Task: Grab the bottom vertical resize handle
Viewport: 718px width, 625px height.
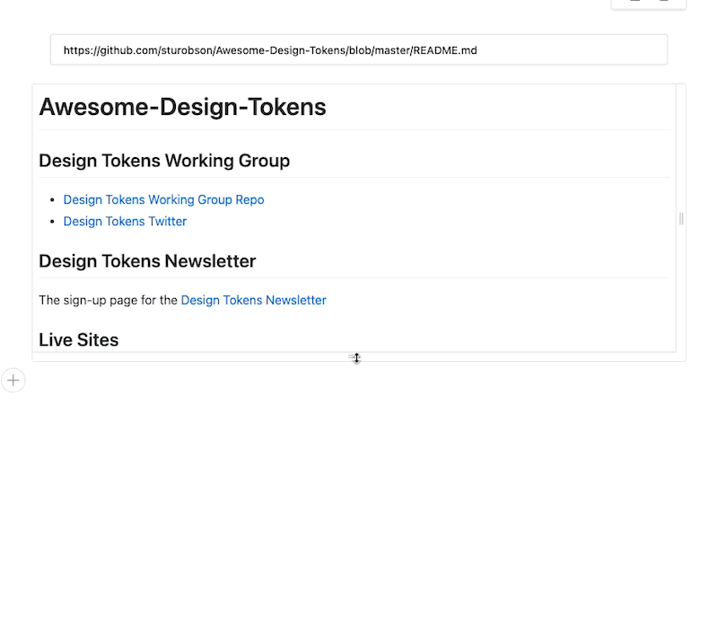Action: [355, 357]
